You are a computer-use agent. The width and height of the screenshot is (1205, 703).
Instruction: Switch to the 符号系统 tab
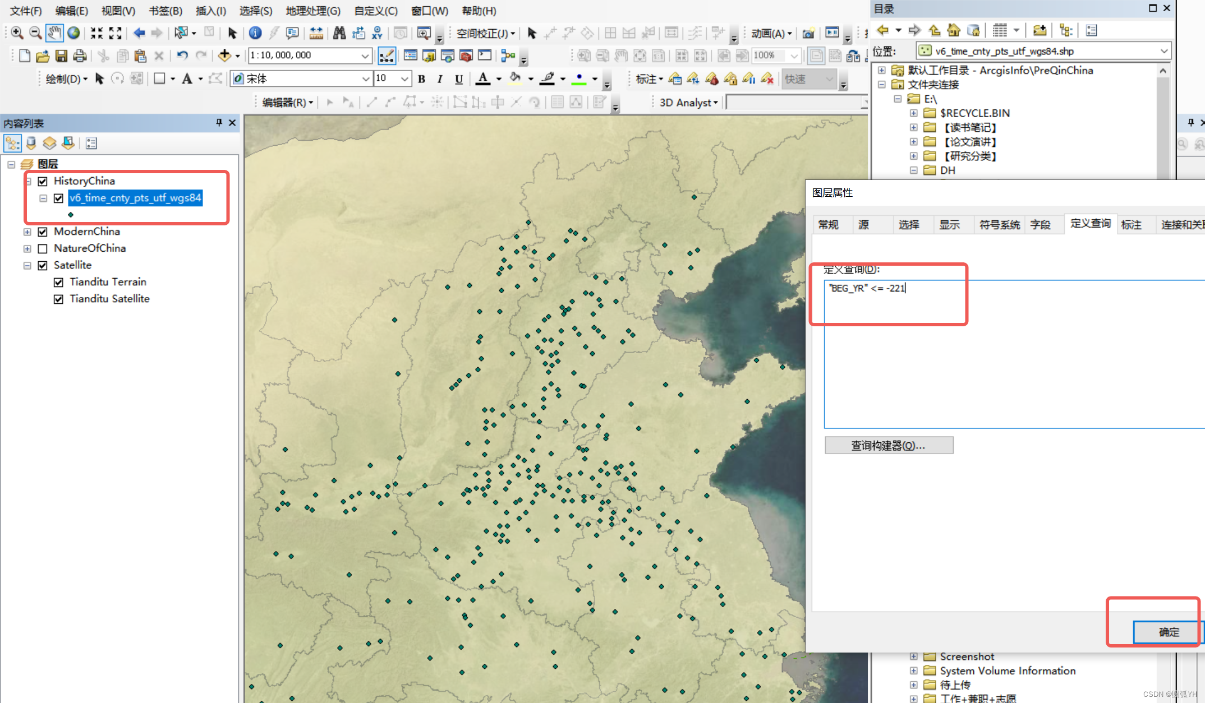tap(999, 225)
